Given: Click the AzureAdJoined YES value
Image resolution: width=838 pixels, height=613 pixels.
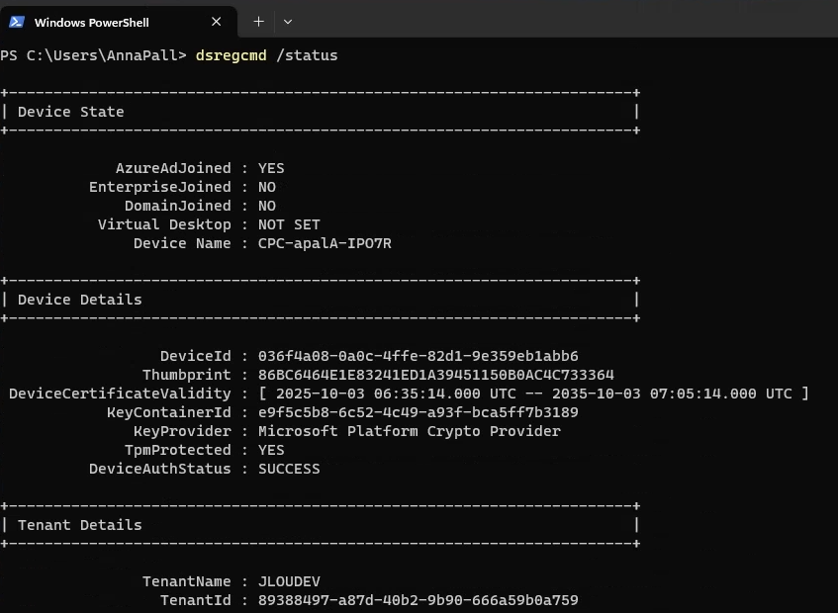Looking at the screenshot, I should click(x=271, y=168).
